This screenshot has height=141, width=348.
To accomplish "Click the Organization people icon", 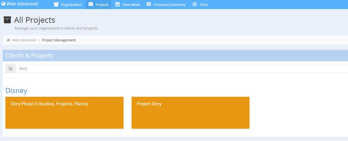I will click(56, 5).
